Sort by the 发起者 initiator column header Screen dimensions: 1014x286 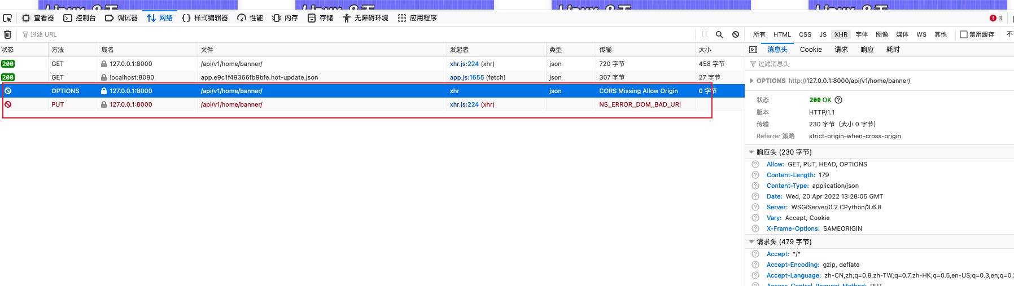pyautogui.click(x=496, y=50)
